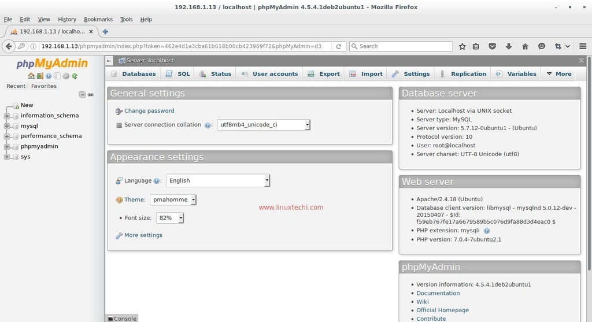The width and height of the screenshot is (592, 322).
Task: Open the History menu in Firefox
Action: tap(67, 19)
